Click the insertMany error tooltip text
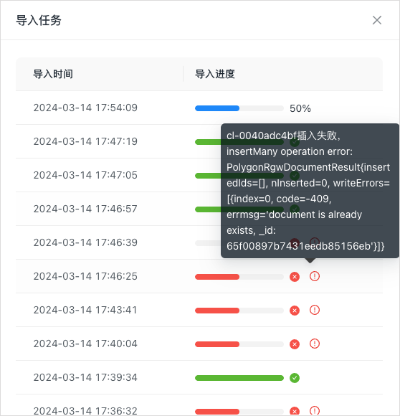This screenshot has height=416, width=400. (x=308, y=191)
